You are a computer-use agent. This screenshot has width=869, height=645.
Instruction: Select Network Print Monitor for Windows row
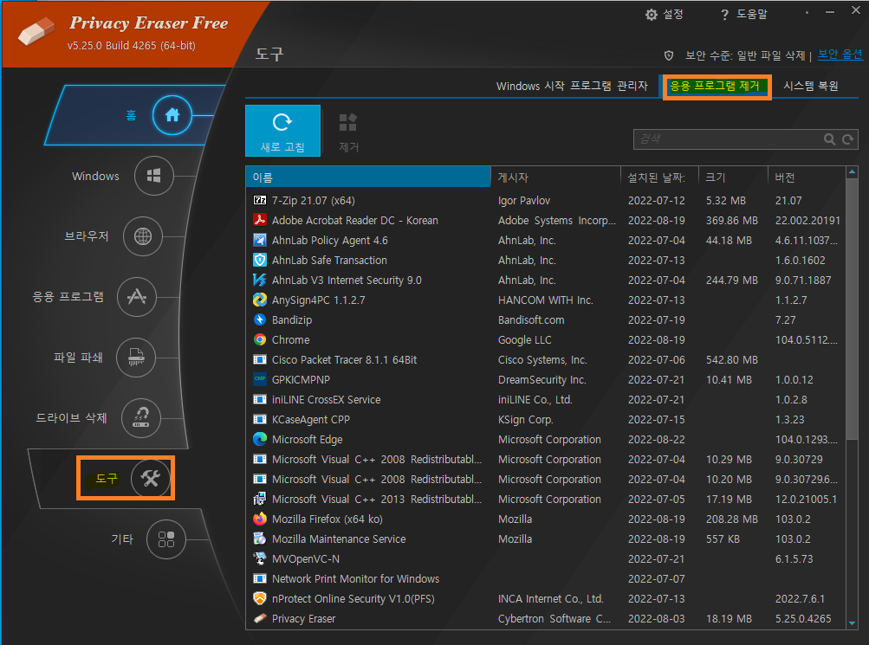click(x=546, y=579)
